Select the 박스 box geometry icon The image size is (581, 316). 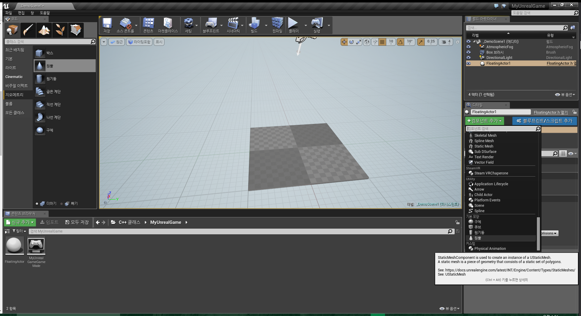(x=39, y=53)
